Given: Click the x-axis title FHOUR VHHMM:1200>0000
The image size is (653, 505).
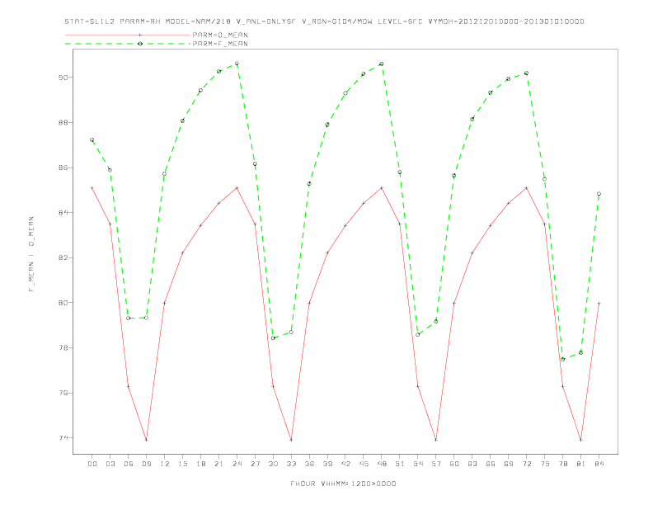Looking at the screenshot, I should pos(343,484).
